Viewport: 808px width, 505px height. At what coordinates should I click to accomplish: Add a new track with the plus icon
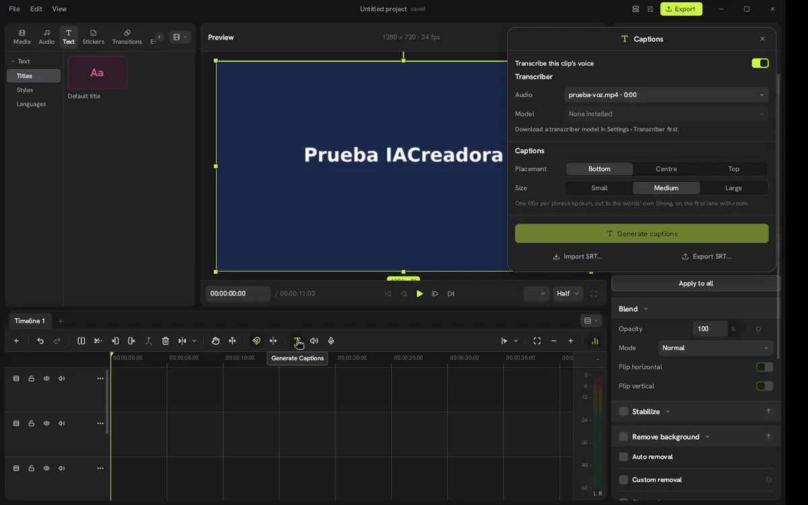click(x=16, y=341)
